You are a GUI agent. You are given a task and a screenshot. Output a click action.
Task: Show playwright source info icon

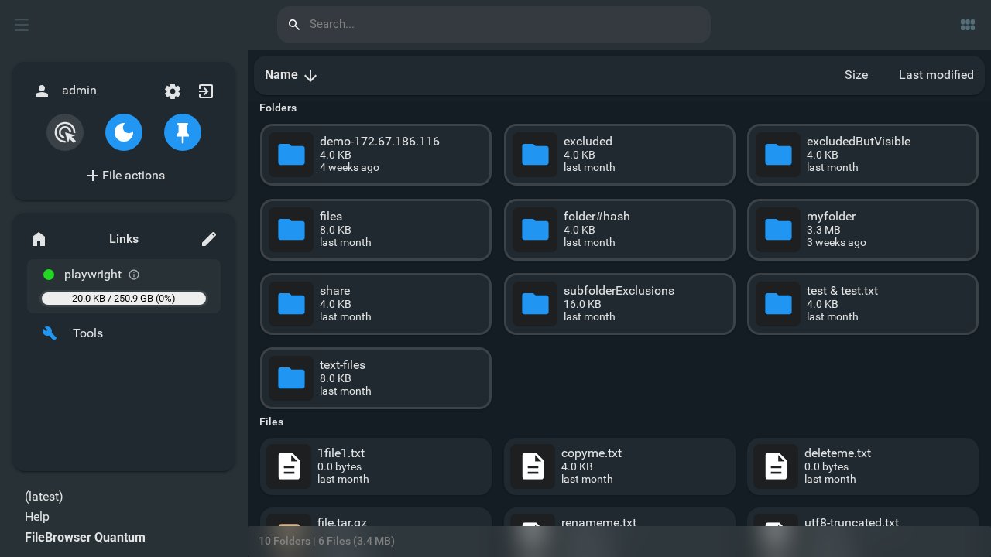click(134, 275)
